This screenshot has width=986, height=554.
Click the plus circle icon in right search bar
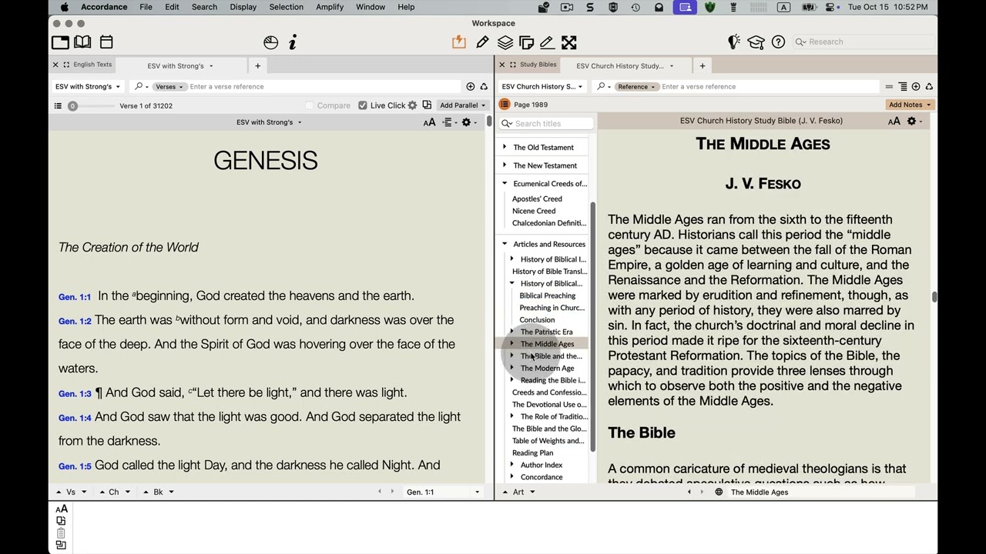click(x=916, y=86)
